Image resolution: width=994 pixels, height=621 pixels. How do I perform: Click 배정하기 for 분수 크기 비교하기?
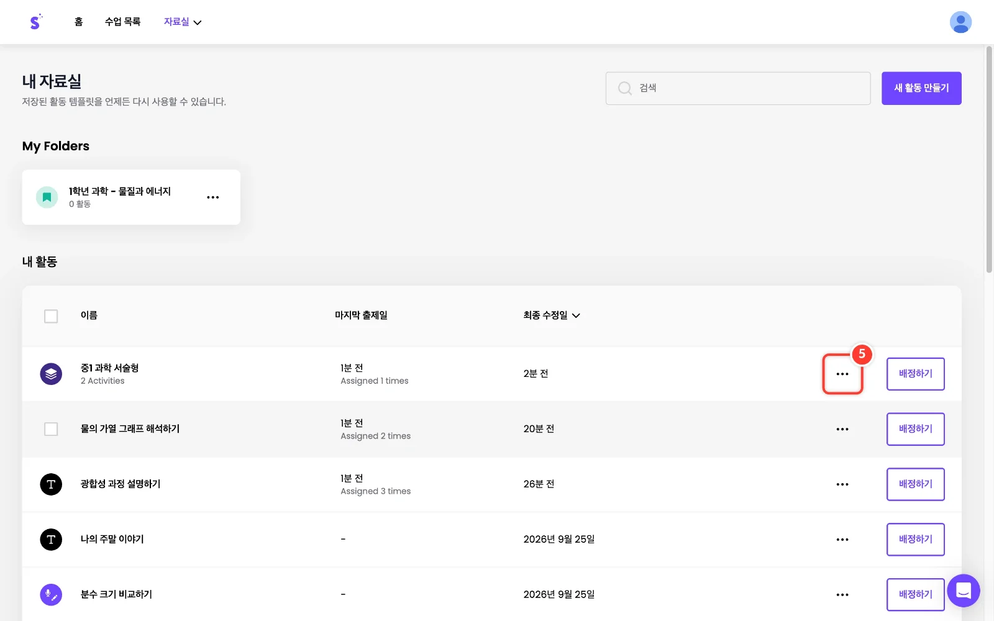pyautogui.click(x=916, y=595)
